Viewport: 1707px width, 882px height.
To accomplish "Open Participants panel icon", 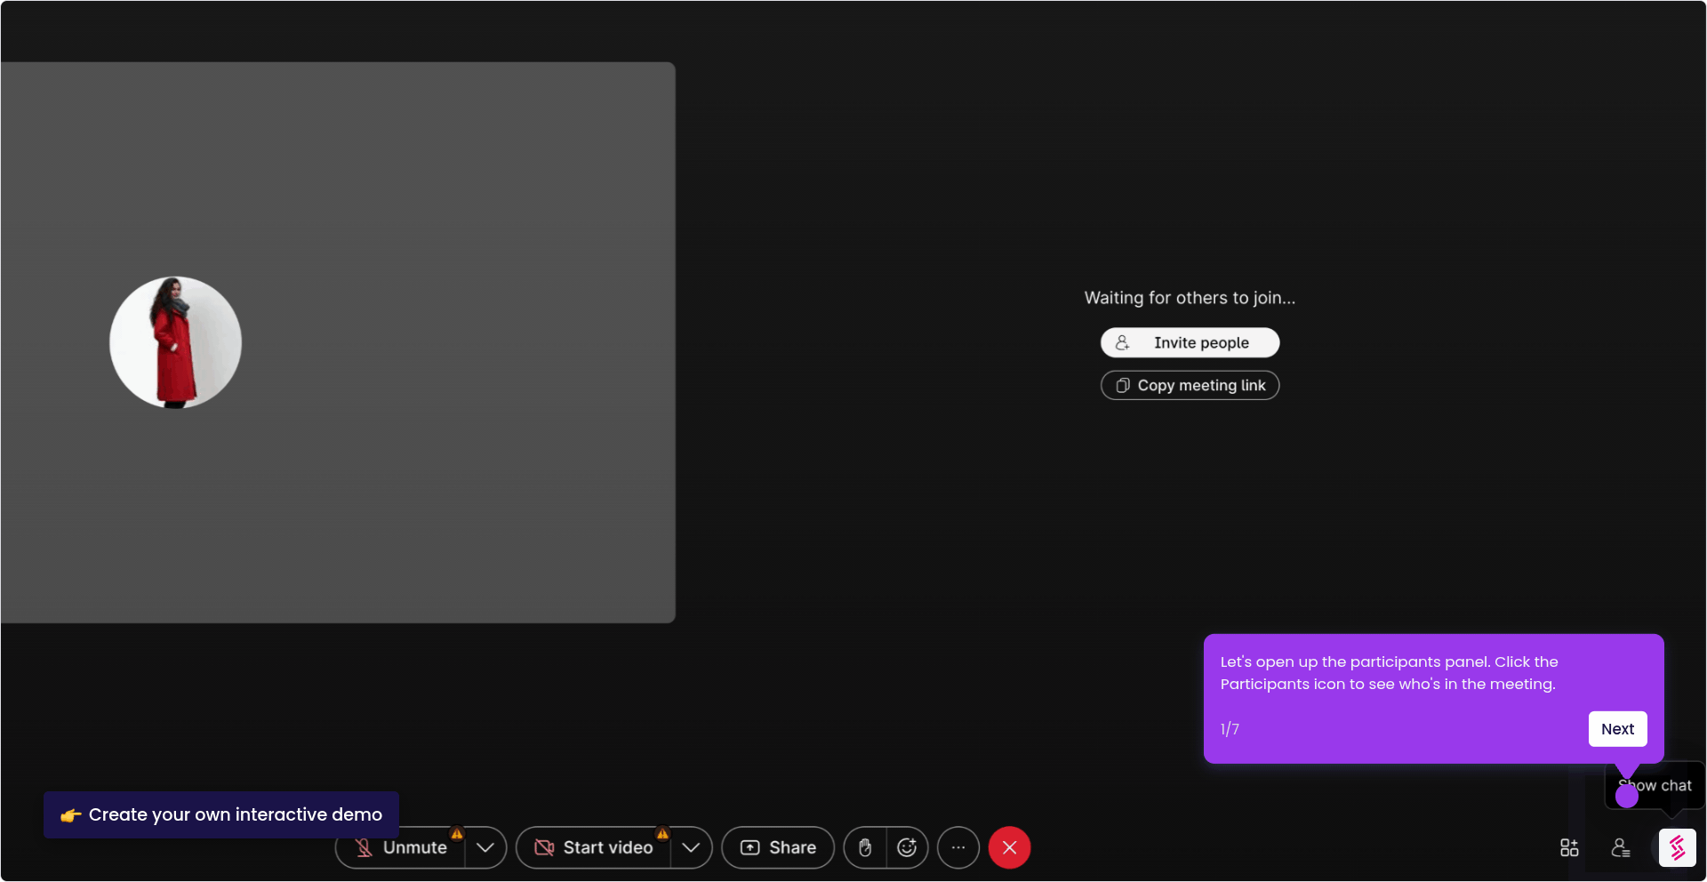I will tap(1621, 848).
